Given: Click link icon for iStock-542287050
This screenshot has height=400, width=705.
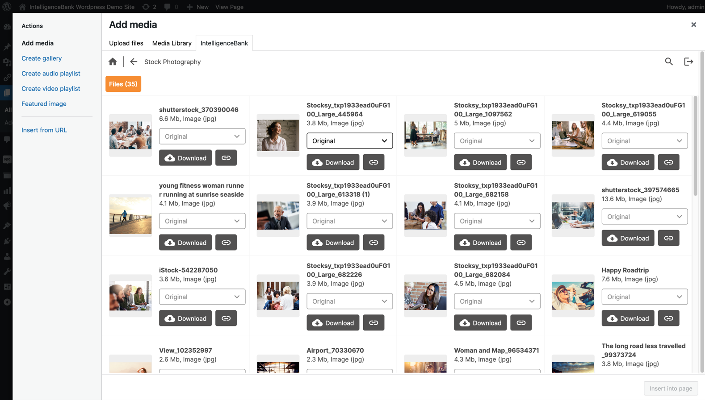Looking at the screenshot, I should tap(226, 318).
